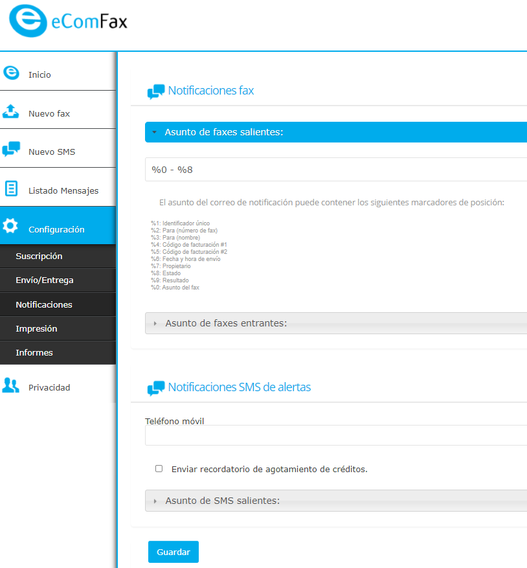Click the Nuevo SMS chat bubbles icon
This screenshot has width=527, height=568.
[11, 149]
